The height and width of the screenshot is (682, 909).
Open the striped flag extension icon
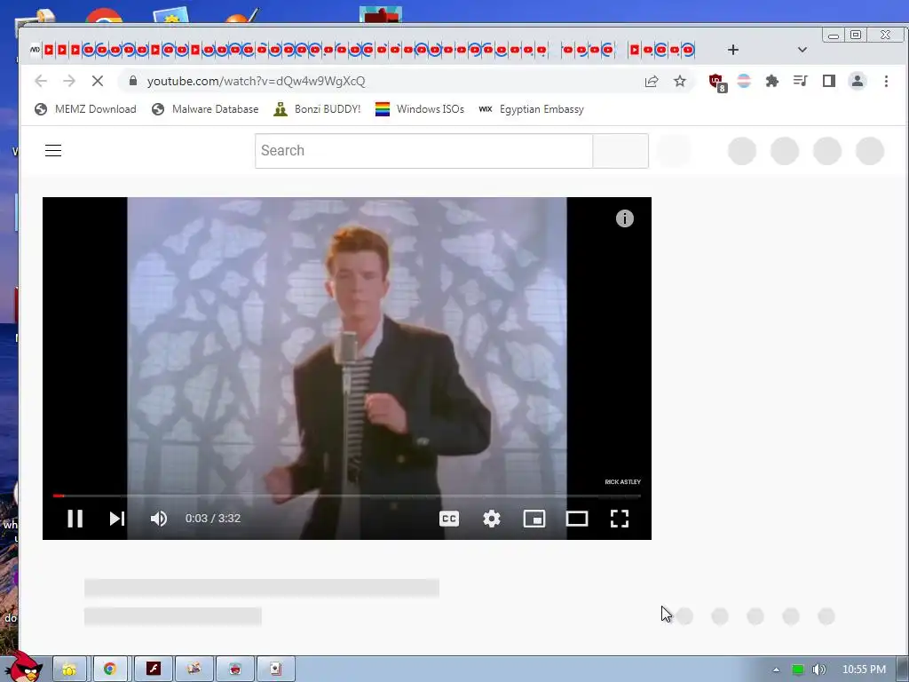tap(744, 81)
